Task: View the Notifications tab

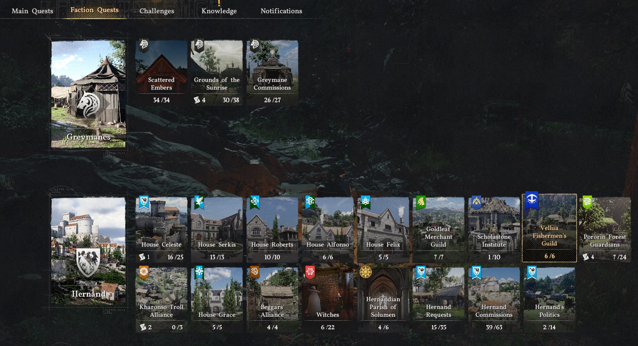Action: (x=281, y=11)
